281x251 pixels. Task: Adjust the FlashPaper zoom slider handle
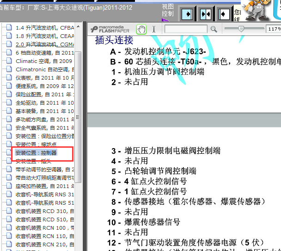tap(241, 29)
